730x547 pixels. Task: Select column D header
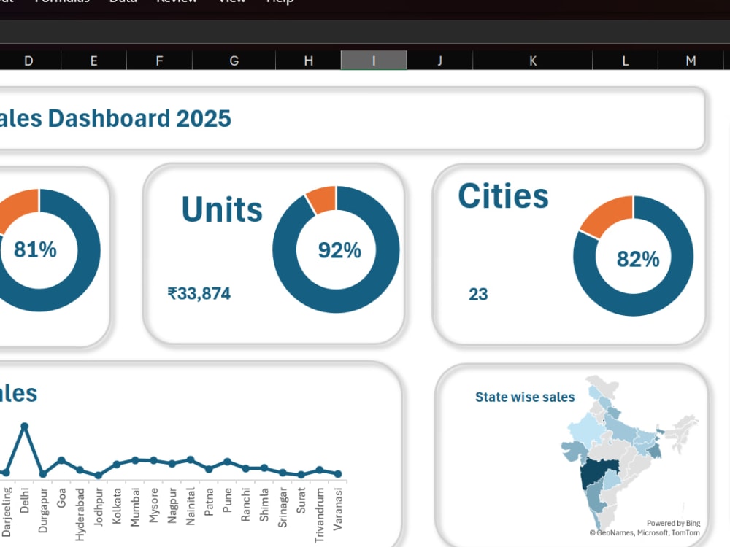pyautogui.click(x=29, y=61)
